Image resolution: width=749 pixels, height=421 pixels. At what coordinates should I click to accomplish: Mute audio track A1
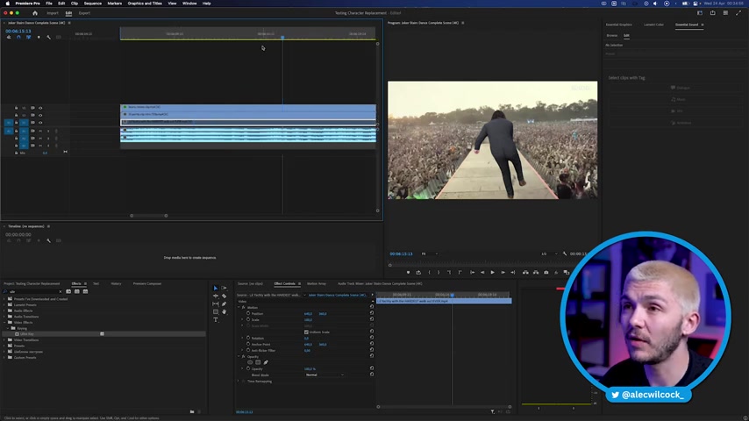(40, 131)
